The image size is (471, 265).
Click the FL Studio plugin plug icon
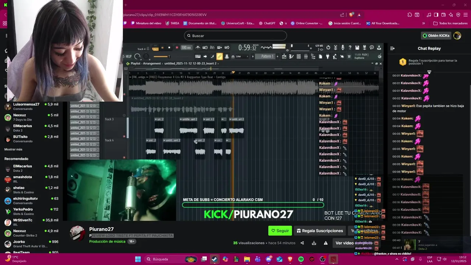(327, 56)
